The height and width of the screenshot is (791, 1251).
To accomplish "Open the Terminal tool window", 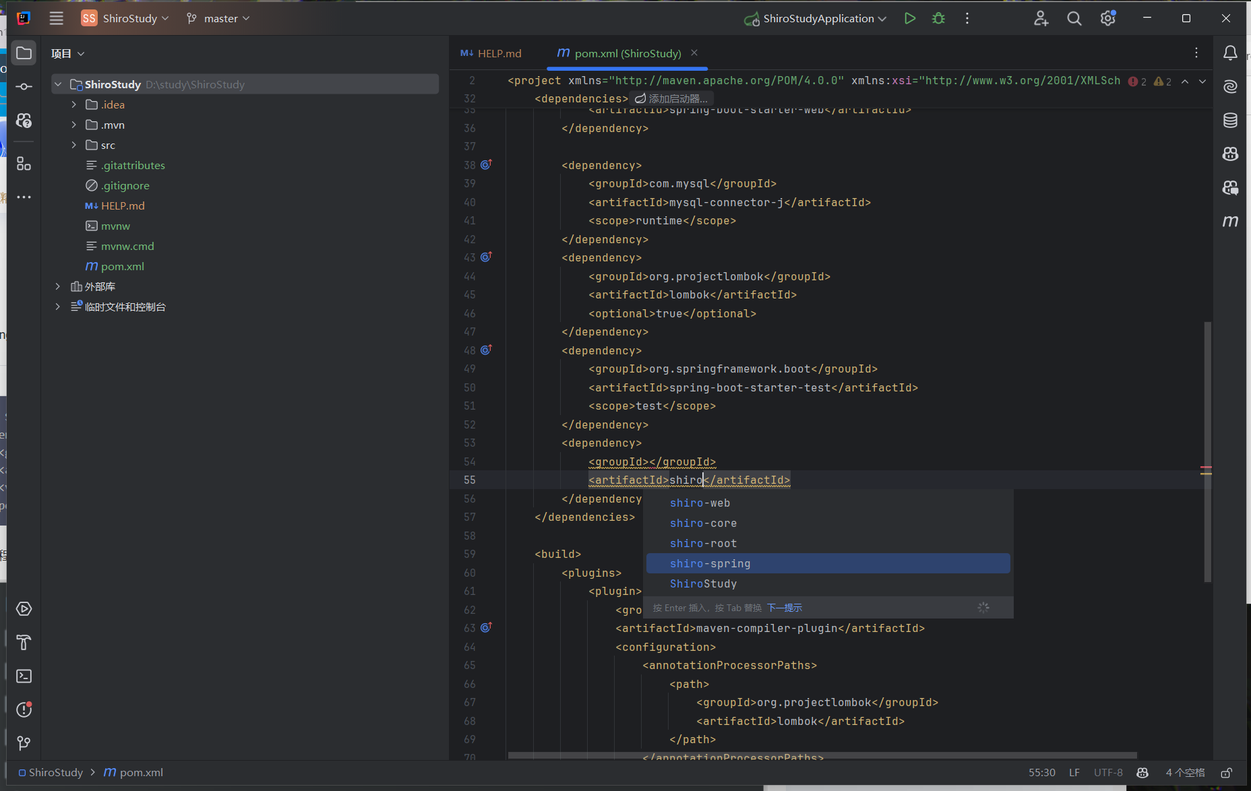I will (x=24, y=676).
